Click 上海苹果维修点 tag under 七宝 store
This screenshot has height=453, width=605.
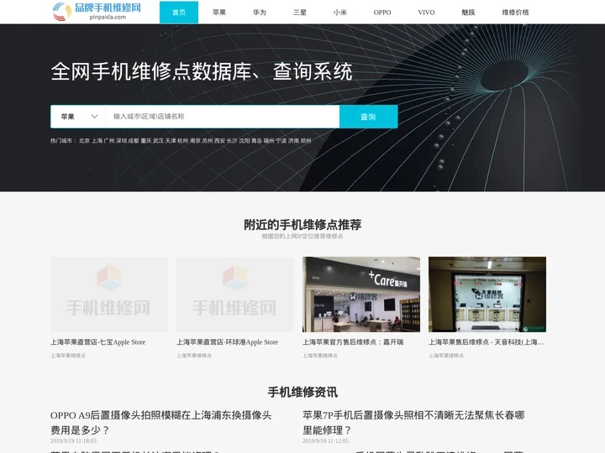coord(68,356)
